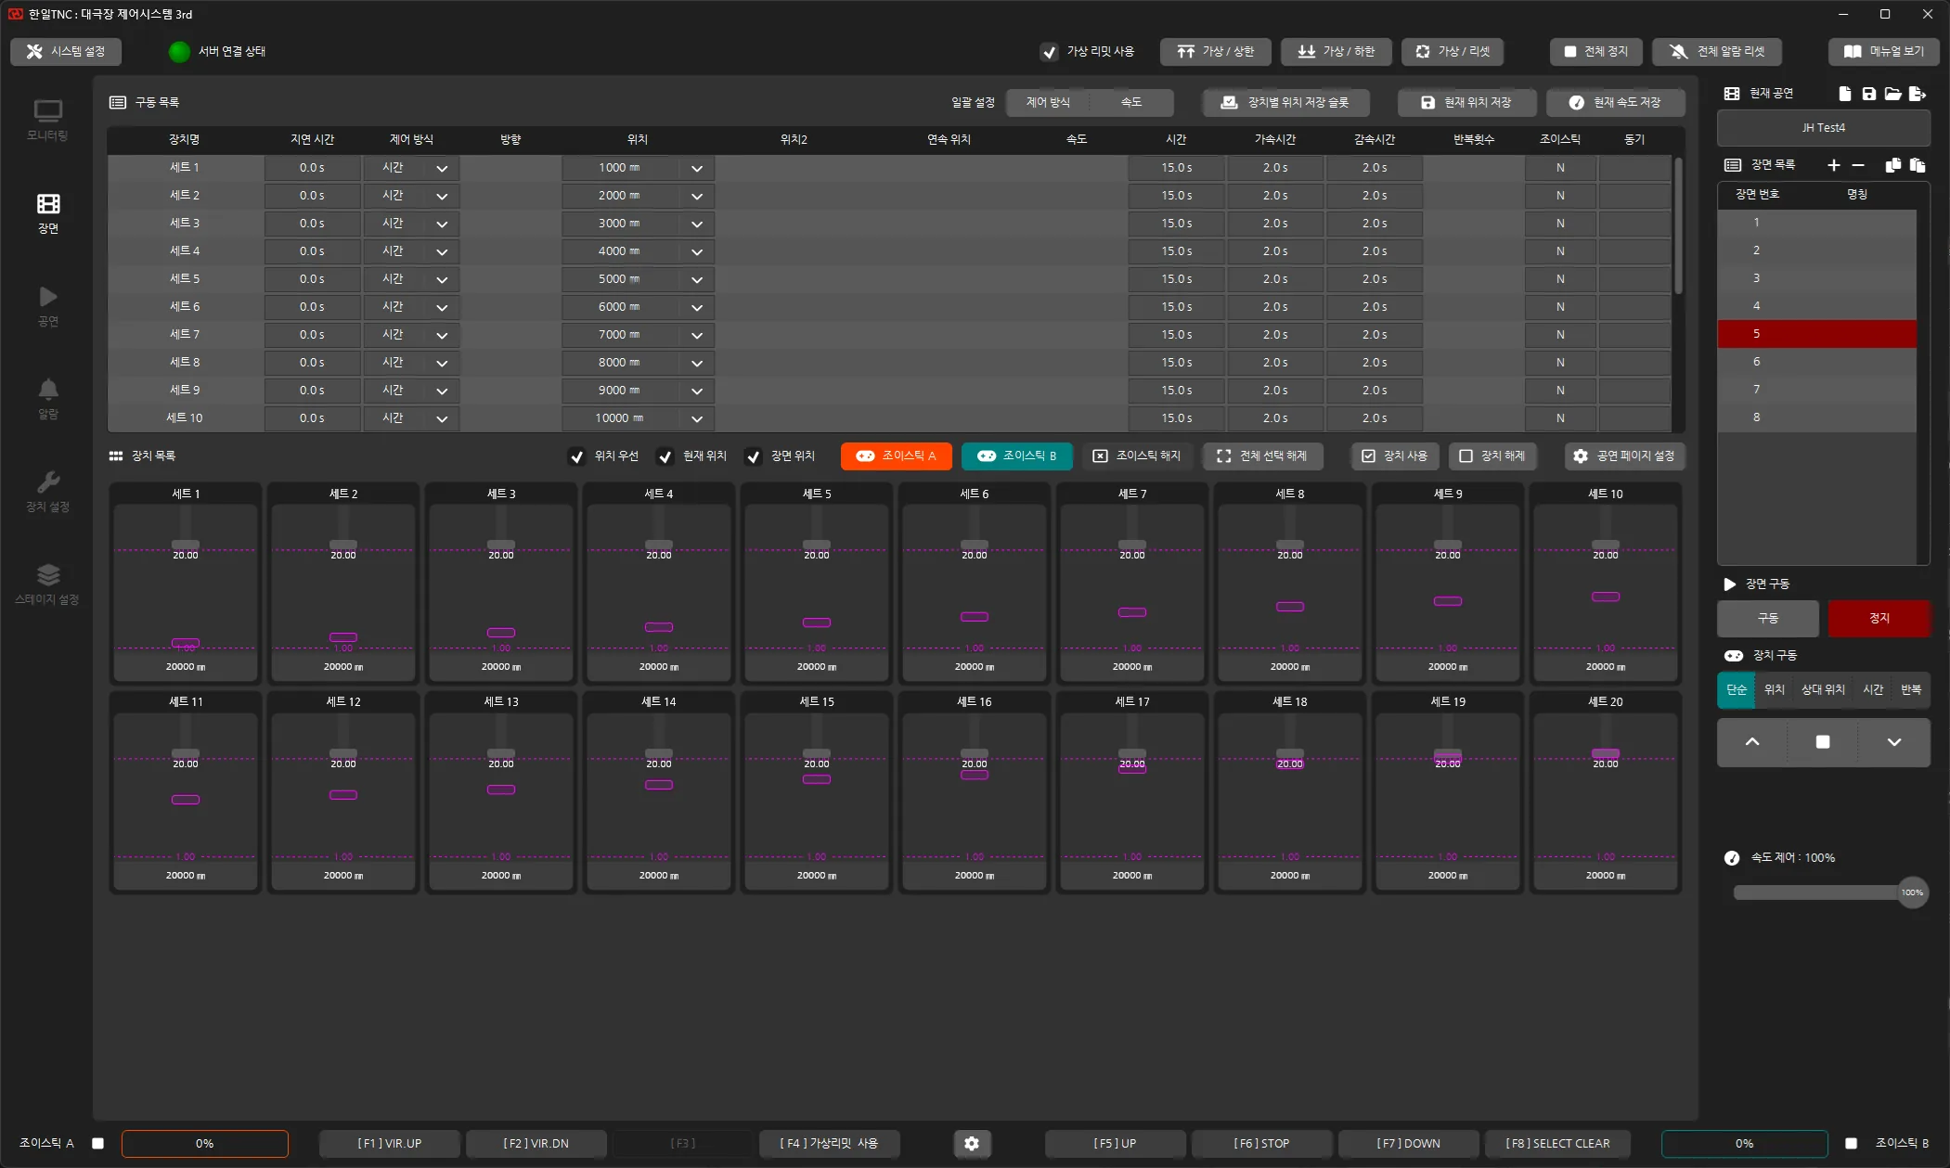Click 현재 위치 저장 button
The width and height of the screenshot is (1950, 1168).
(1466, 103)
